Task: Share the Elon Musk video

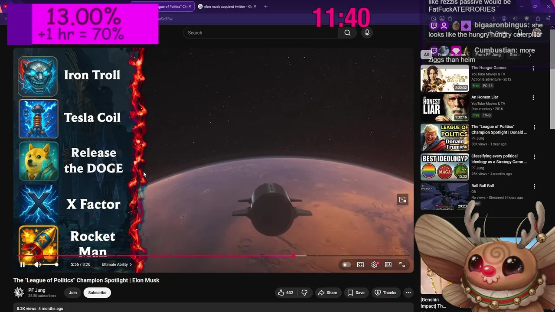Action: 327,292
